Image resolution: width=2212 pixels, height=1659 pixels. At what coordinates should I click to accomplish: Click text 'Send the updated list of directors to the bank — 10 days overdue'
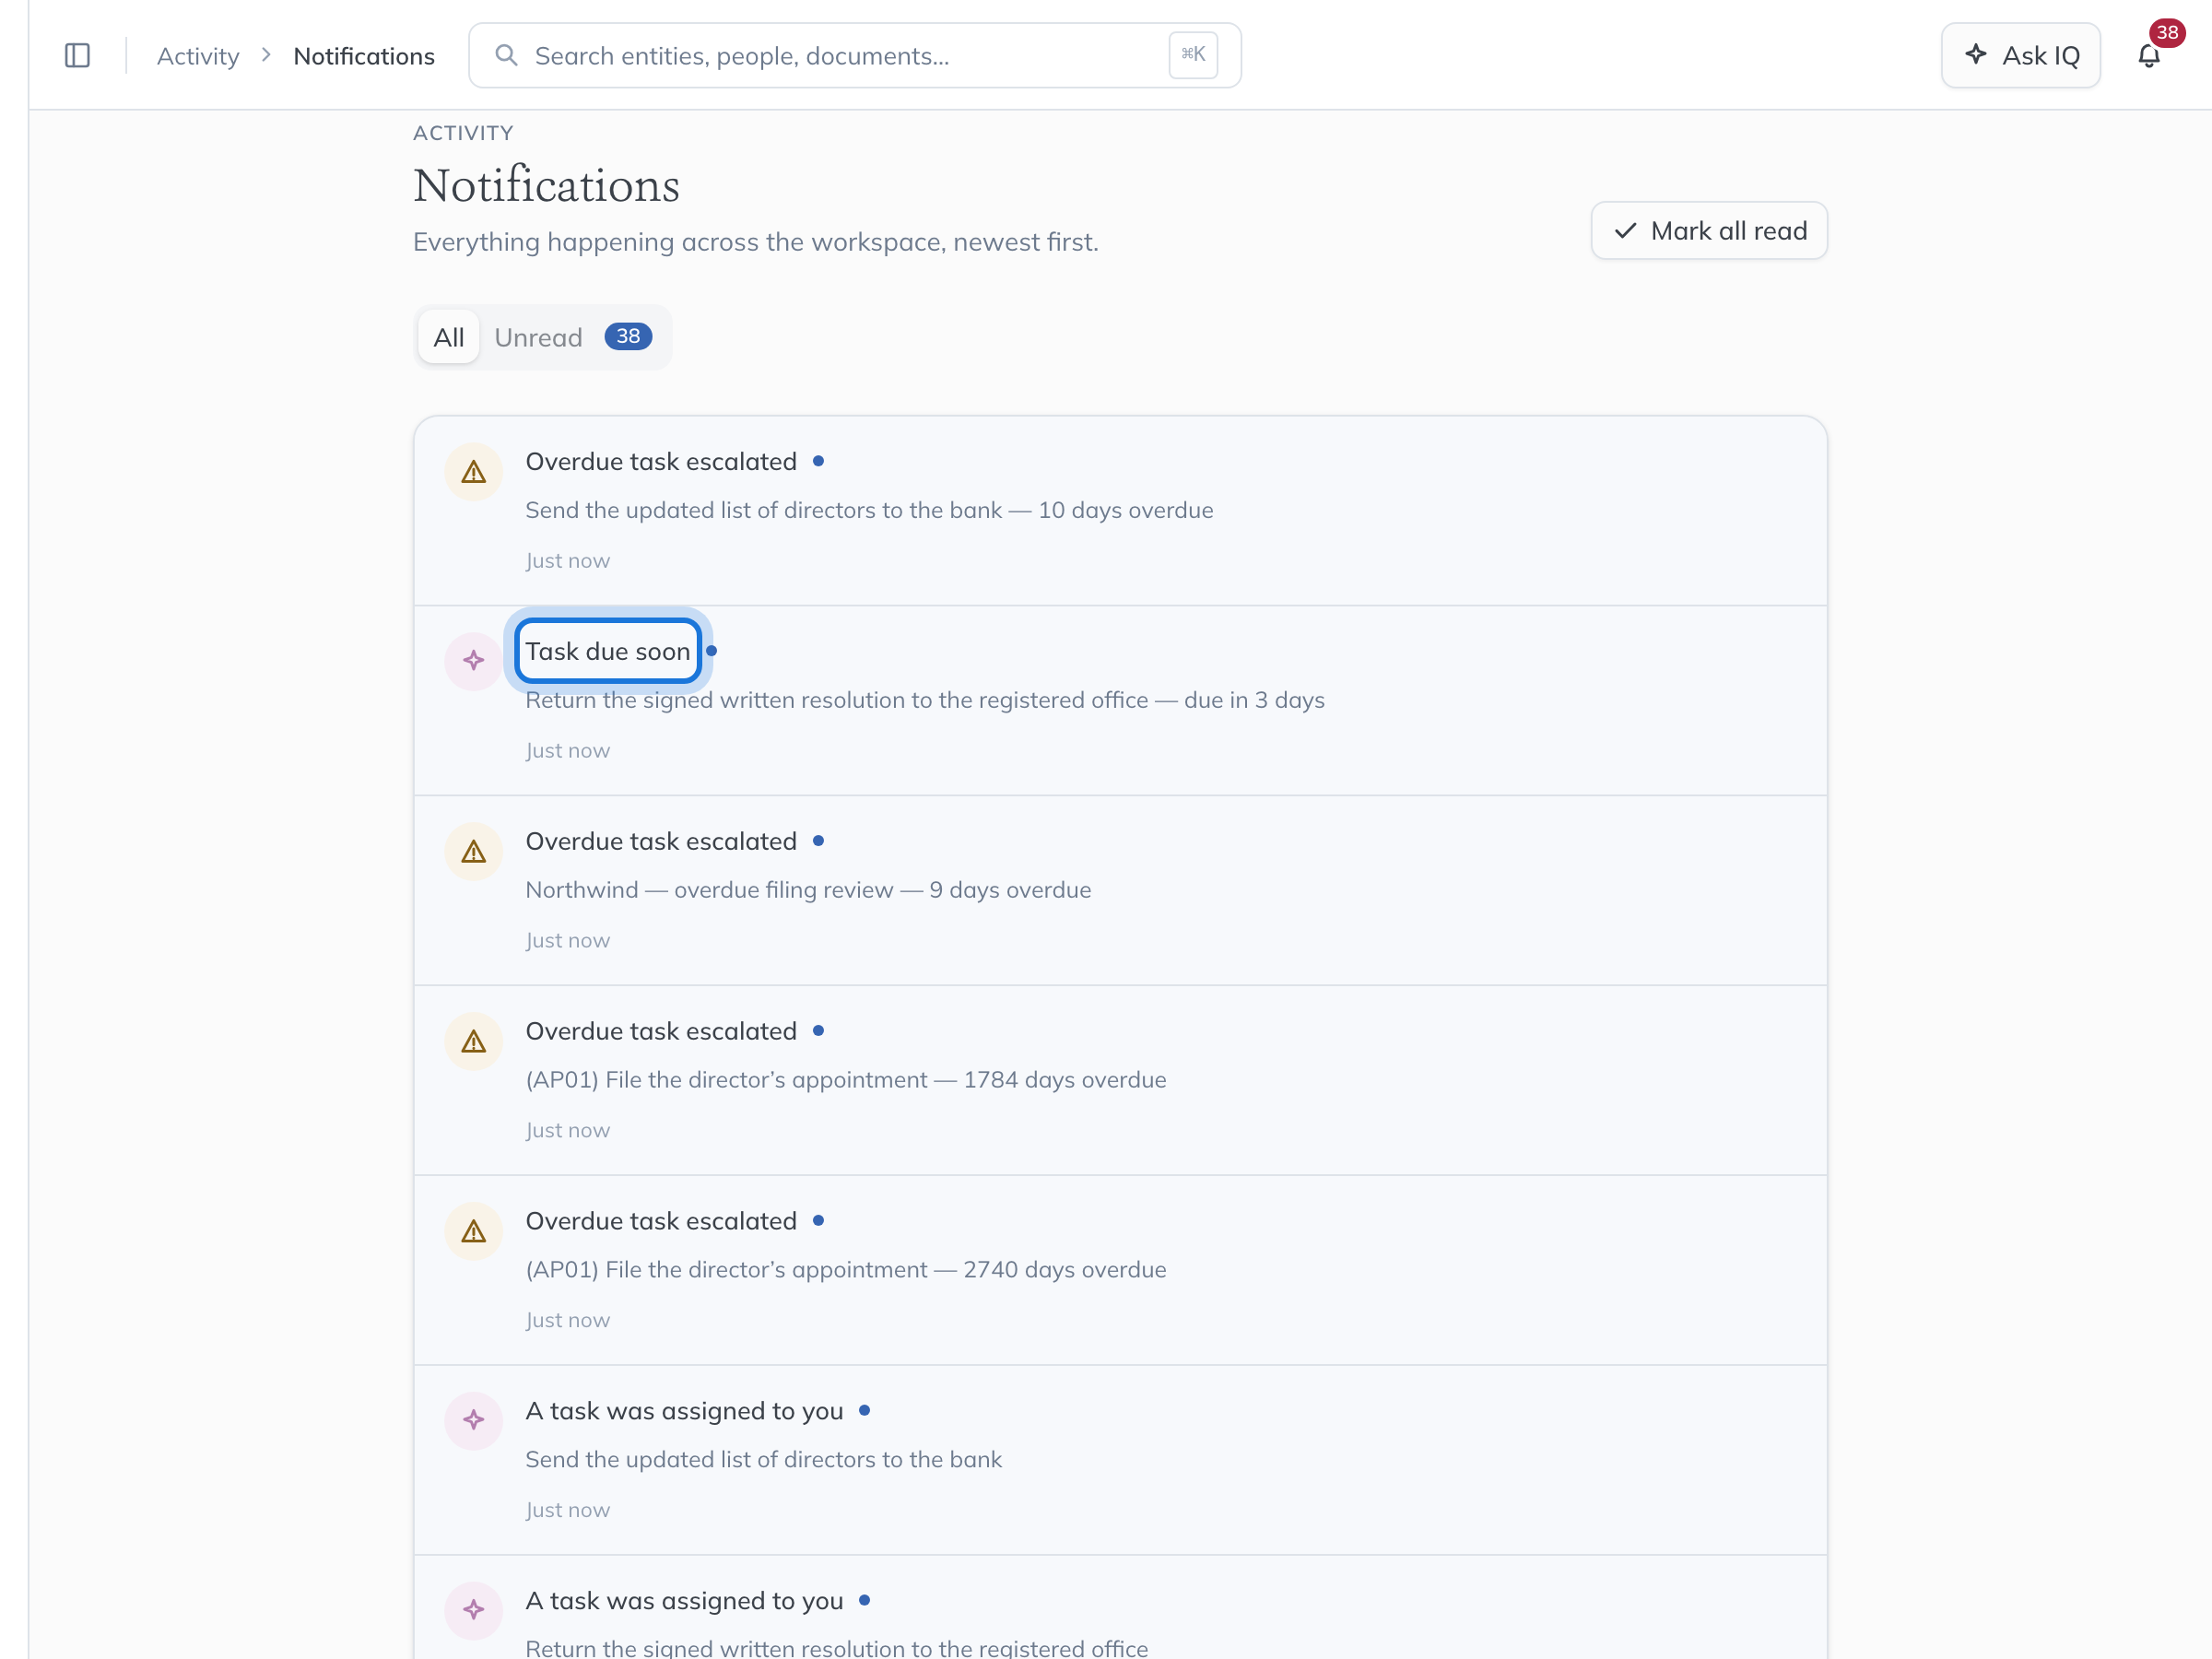click(x=869, y=511)
